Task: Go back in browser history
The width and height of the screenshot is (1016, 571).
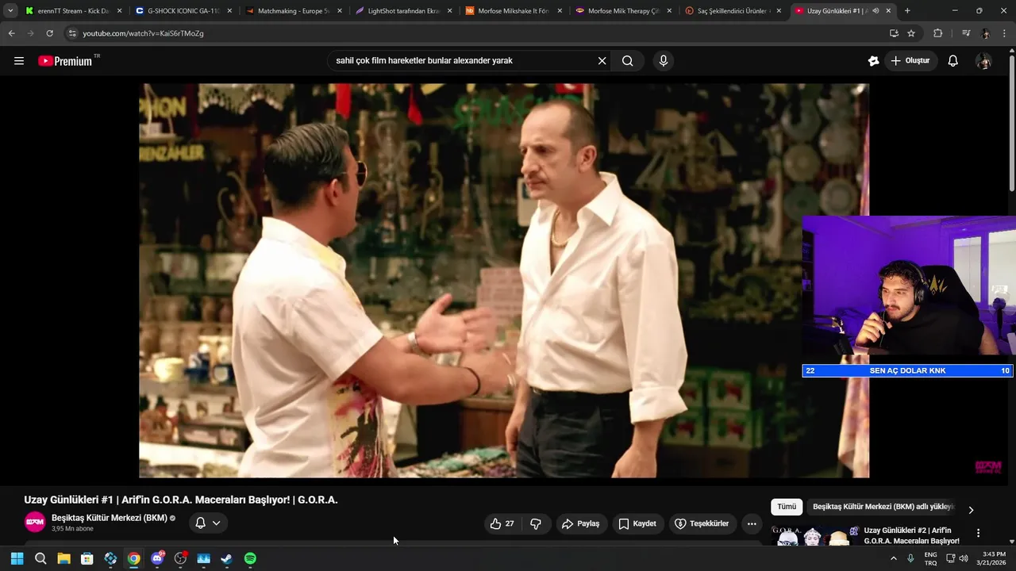Action: [11, 33]
